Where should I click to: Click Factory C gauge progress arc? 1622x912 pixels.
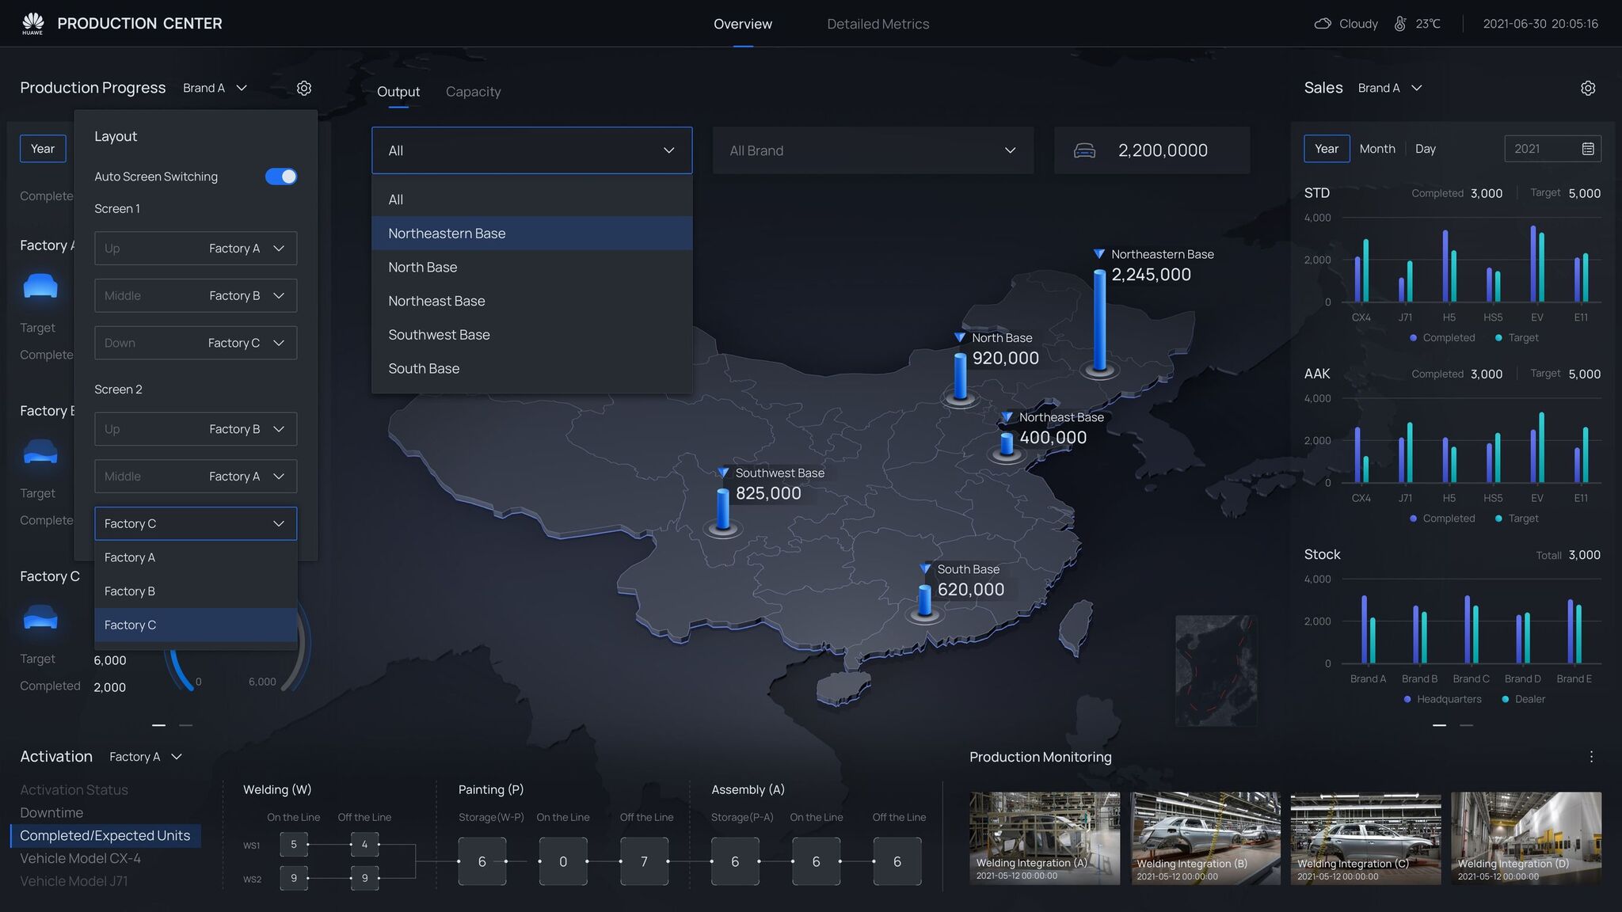[180, 671]
